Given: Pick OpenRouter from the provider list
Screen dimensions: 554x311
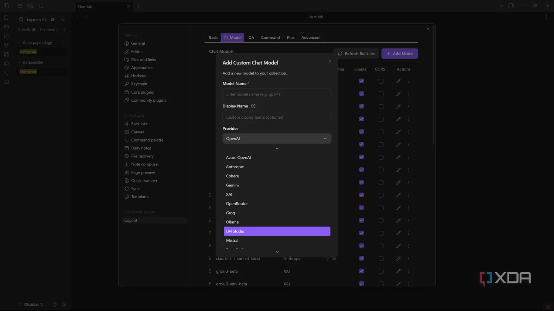Looking at the screenshot, I should [x=277, y=204].
